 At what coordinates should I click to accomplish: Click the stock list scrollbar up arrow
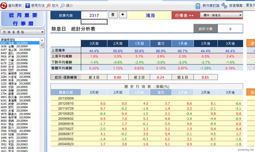tap(42, 40)
